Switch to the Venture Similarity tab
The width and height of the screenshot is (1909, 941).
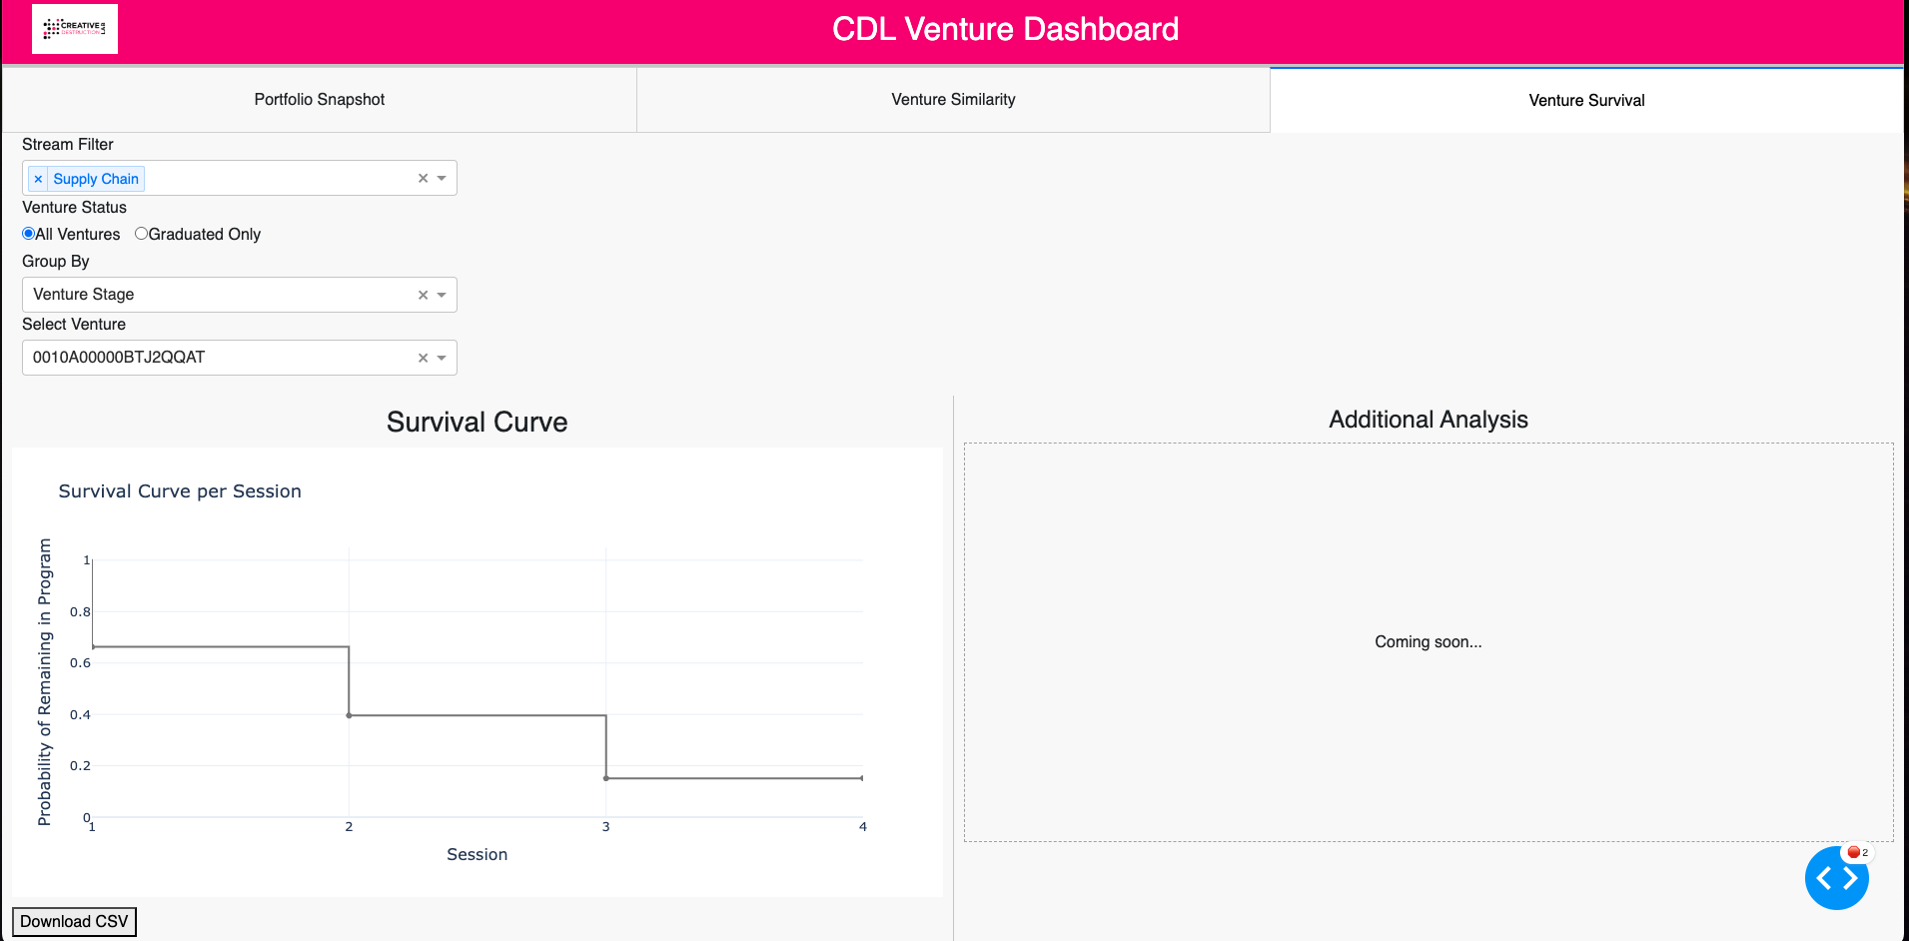[953, 100]
